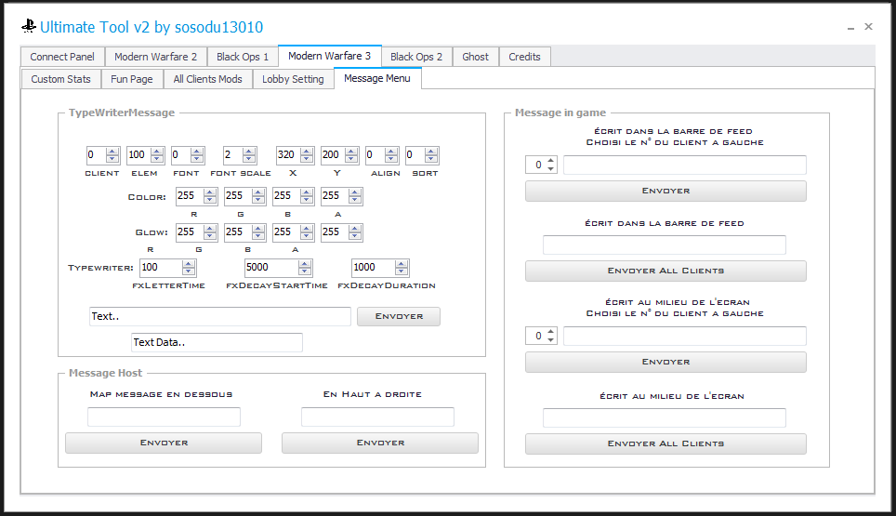The width and height of the screenshot is (896, 516).
Task: Decrease client number for mid-screen message
Action: [551, 340]
